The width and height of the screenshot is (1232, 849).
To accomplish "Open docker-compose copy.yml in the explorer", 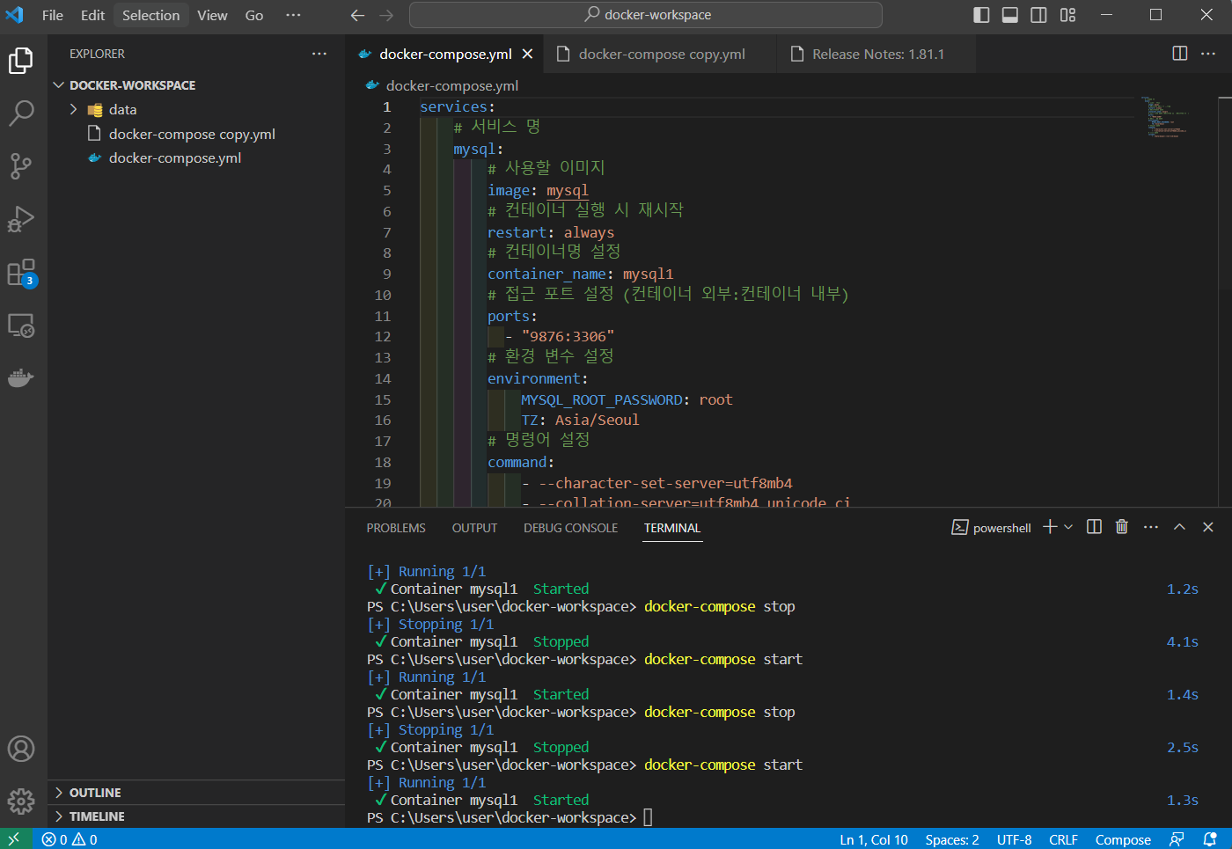I will coord(192,134).
